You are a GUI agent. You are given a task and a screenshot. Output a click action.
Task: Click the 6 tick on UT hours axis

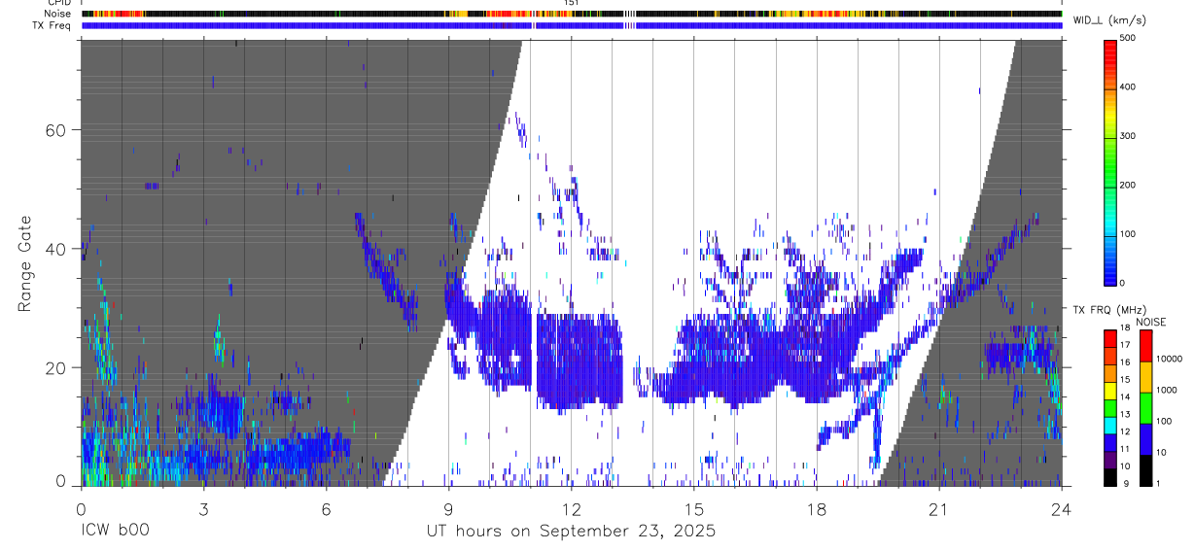[x=326, y=508]
